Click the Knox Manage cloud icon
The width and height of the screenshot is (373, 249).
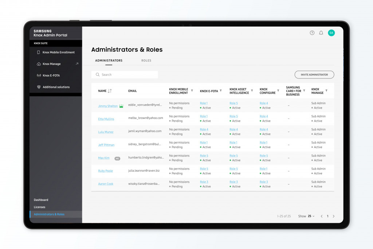click(38, 64)
